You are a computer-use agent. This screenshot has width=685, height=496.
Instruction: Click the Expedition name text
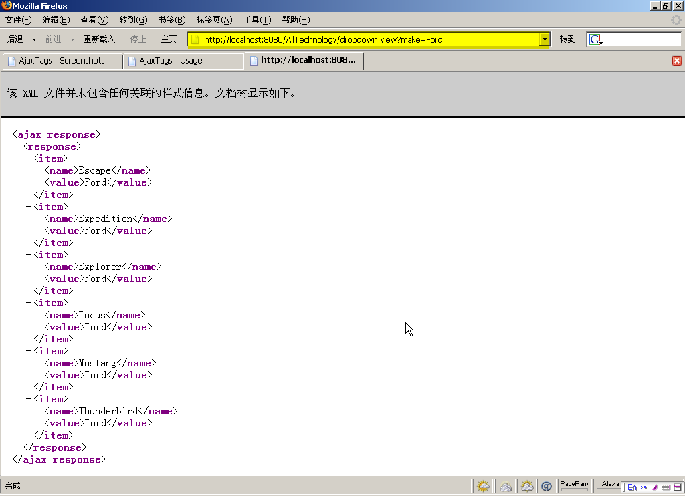[105, 219]
